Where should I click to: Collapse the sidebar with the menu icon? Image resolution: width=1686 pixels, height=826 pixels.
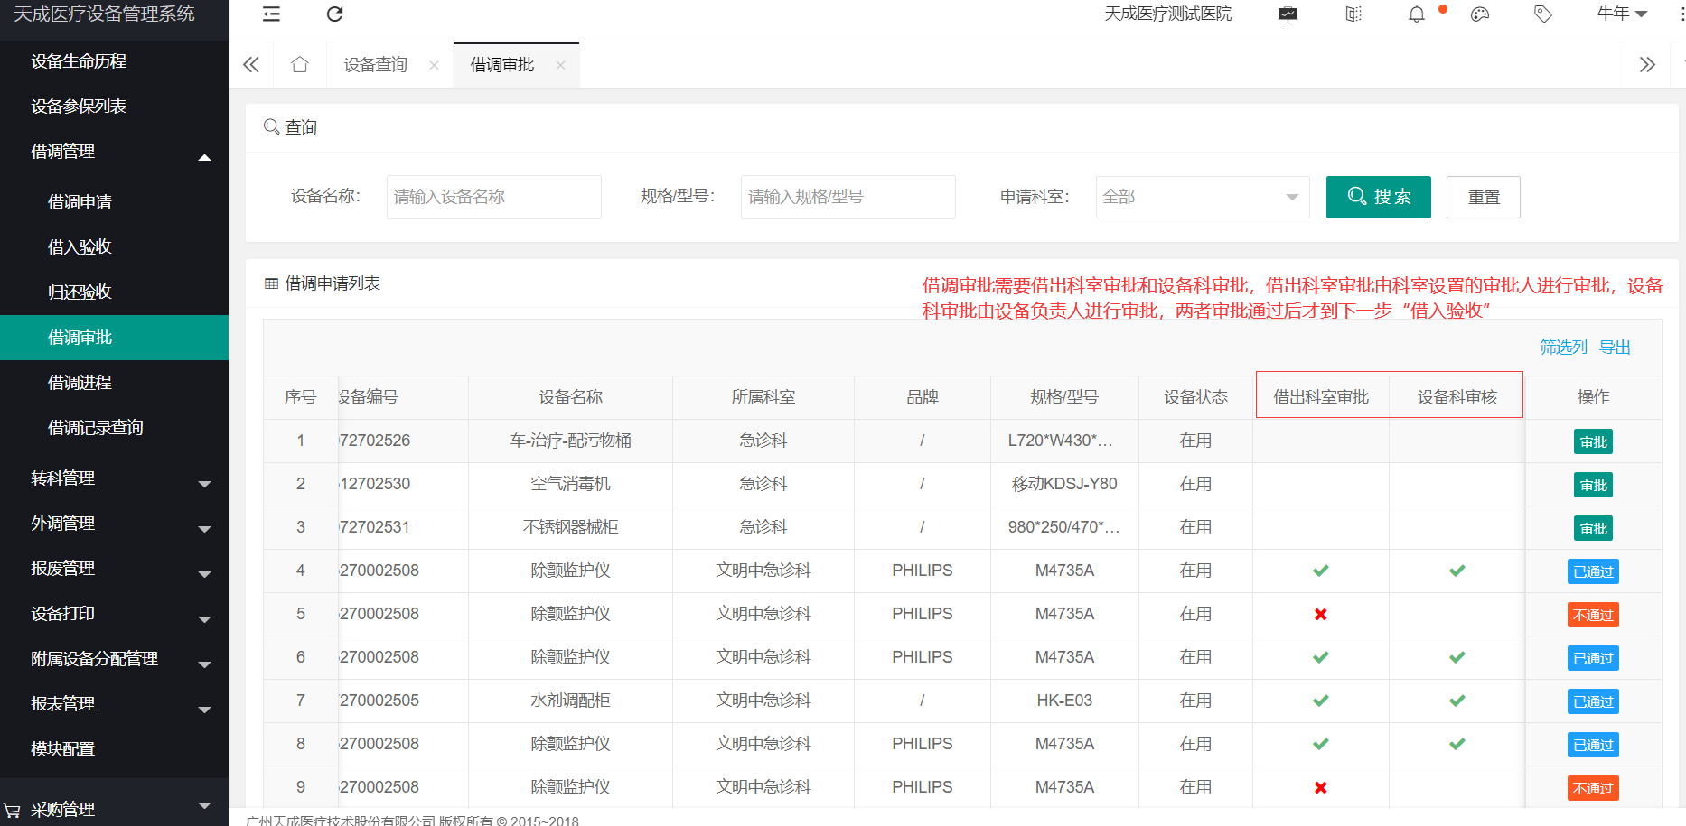(x=271, y=14)
